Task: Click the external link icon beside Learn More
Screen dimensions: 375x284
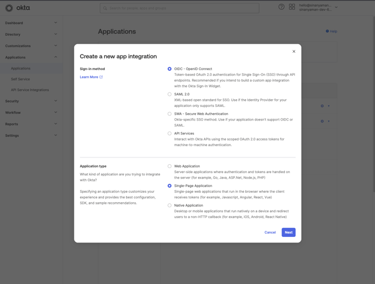Action: [101, 77]
